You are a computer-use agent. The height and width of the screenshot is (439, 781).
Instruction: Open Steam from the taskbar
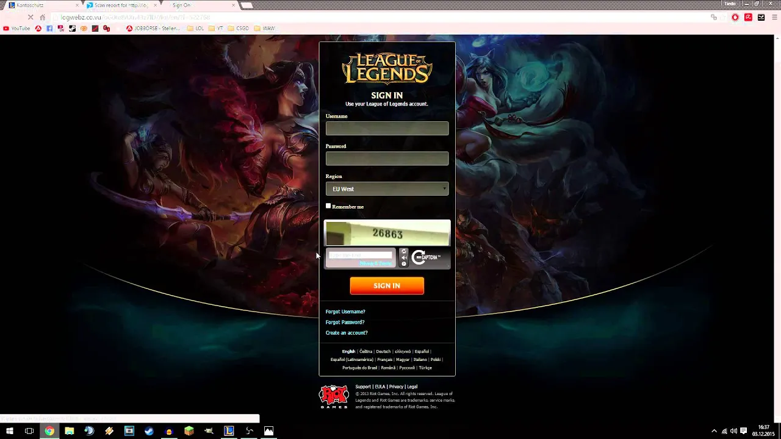click(x=149, y=431)
